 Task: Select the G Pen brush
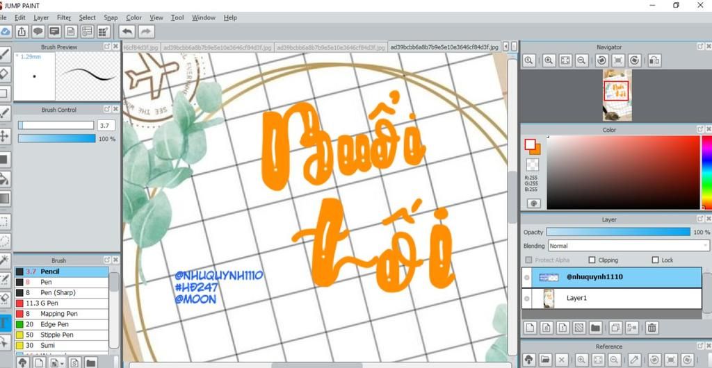61,303
